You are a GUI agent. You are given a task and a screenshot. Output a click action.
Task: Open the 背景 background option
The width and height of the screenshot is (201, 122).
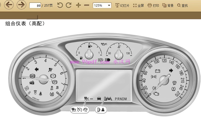(x=168, y=5)
